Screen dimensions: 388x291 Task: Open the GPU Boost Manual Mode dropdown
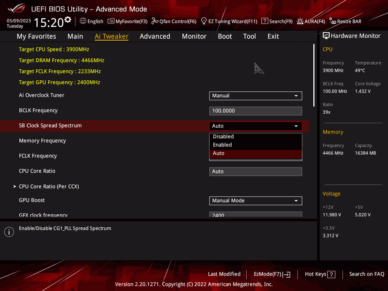[x=256, y=201]
